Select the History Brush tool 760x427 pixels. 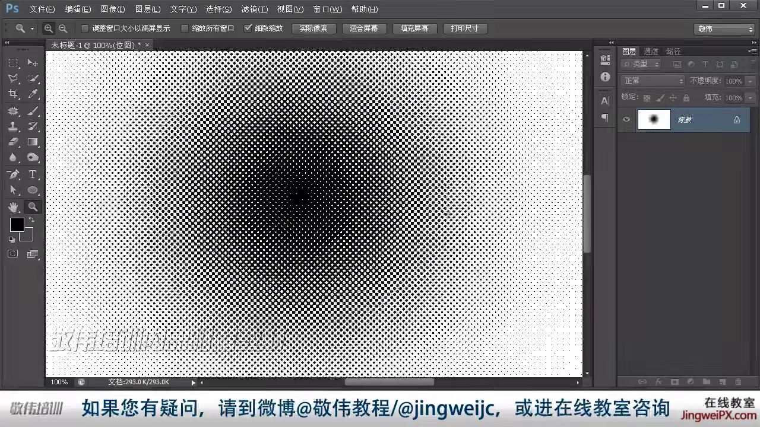click(x=33, y=126)
